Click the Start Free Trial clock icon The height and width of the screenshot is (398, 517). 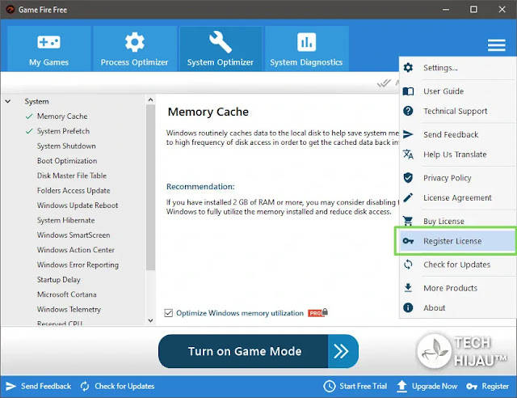pyautogui.click(x=330, y=386)
